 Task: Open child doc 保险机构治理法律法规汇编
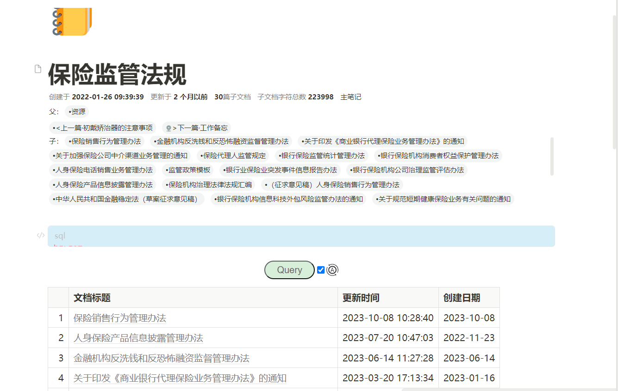(208, 185)
